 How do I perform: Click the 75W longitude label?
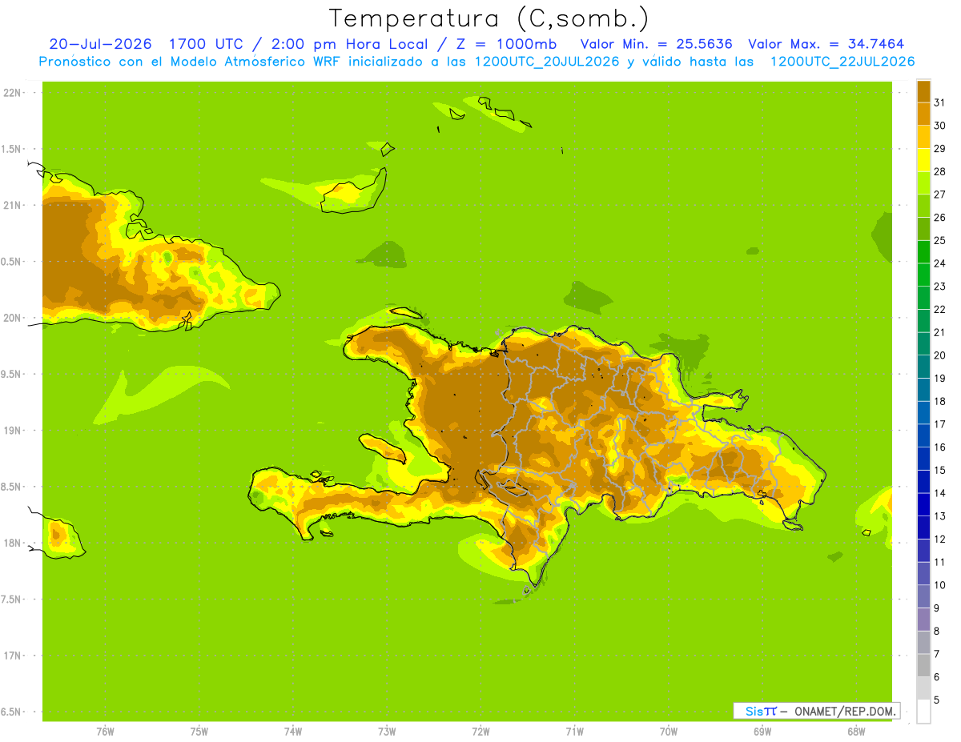pos(199,731)
